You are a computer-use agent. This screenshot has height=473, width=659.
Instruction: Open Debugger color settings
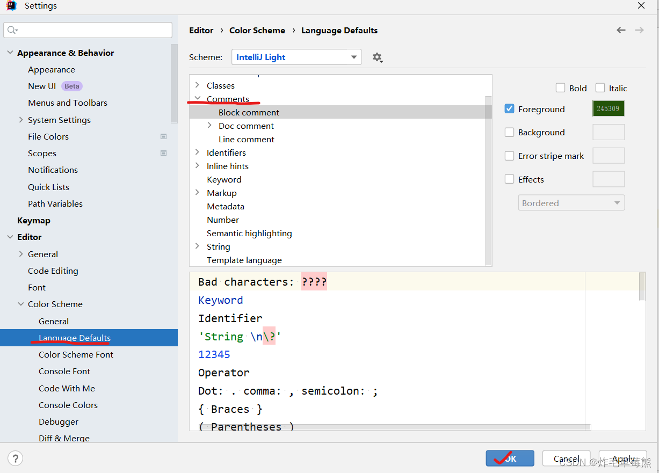point(59,421)
